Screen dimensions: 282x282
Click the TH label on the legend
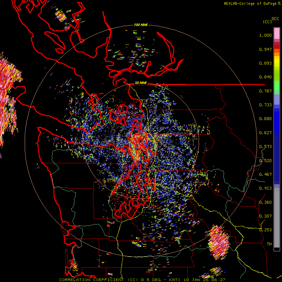coord(269,244)
